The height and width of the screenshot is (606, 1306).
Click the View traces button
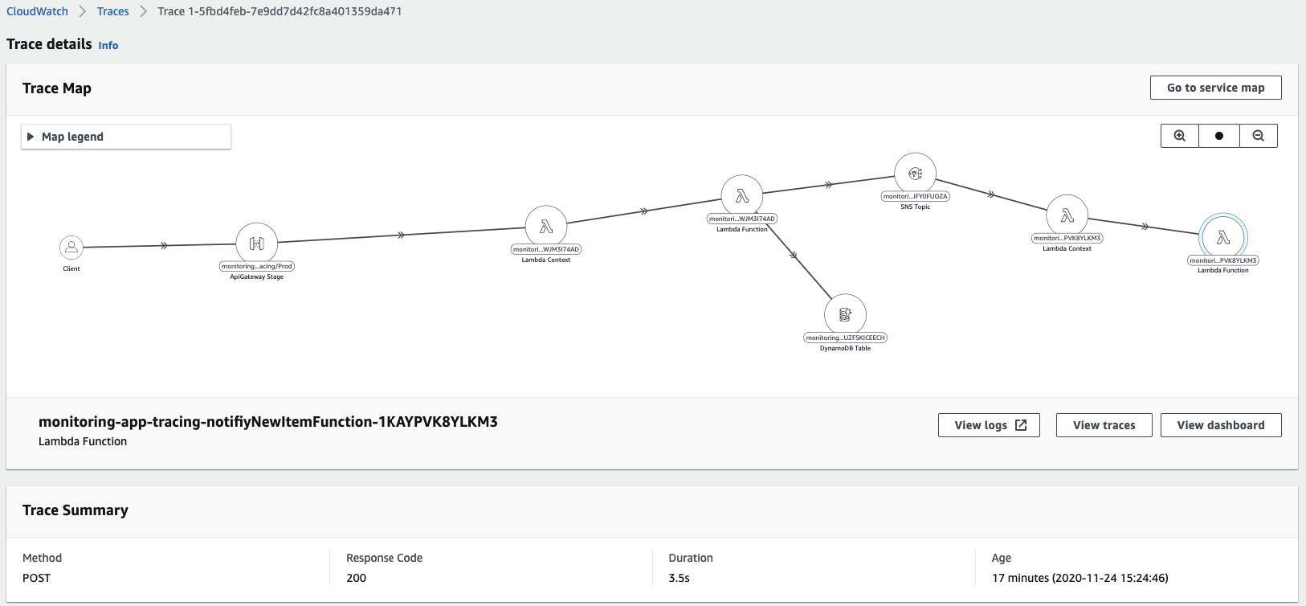tap(1104, 425)
